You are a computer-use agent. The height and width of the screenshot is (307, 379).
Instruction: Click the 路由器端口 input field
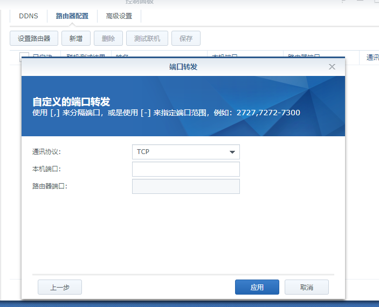click(x=186, y=186)
